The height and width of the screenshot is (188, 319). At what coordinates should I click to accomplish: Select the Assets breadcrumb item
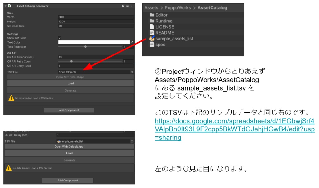point(151,7)
